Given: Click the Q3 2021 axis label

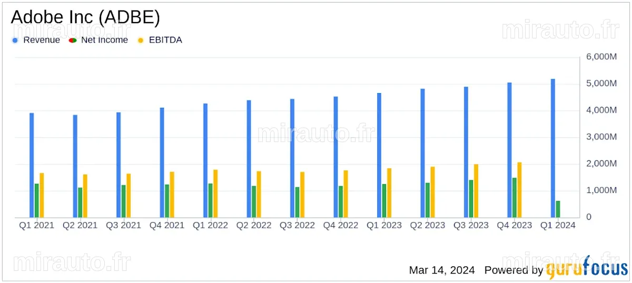Looking at the screenshot, I should [x=123, y=225].
